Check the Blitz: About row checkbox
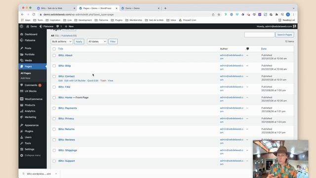 [54, 55]
